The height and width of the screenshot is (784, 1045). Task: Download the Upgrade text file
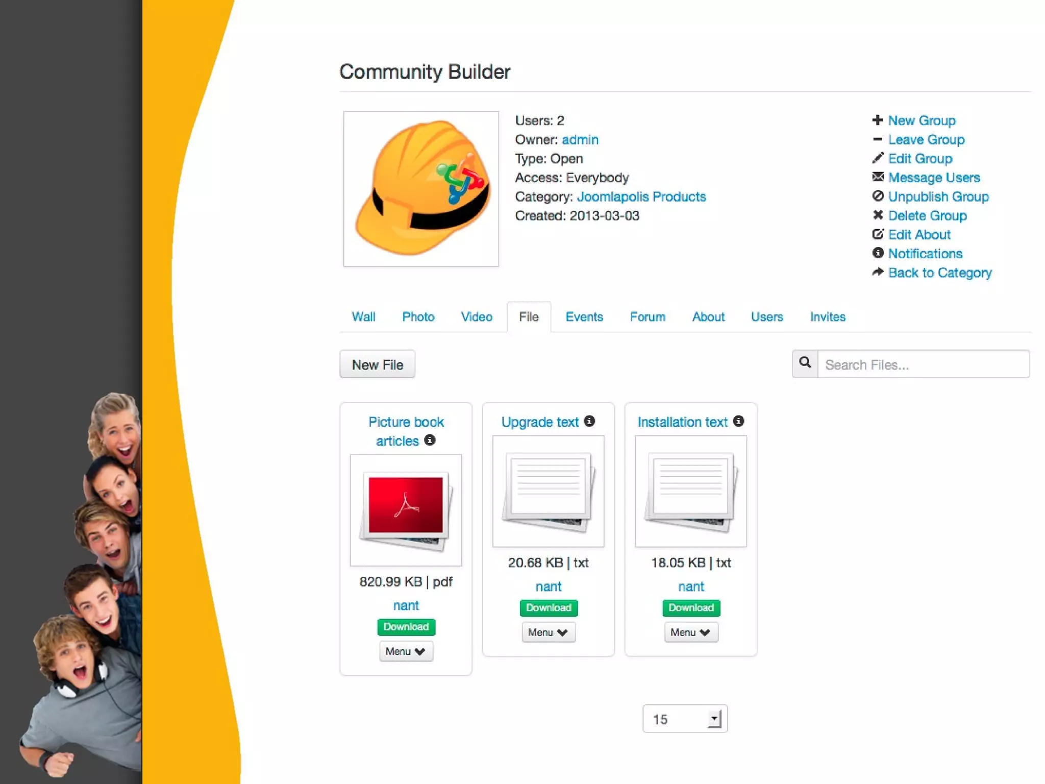point(548,607)
